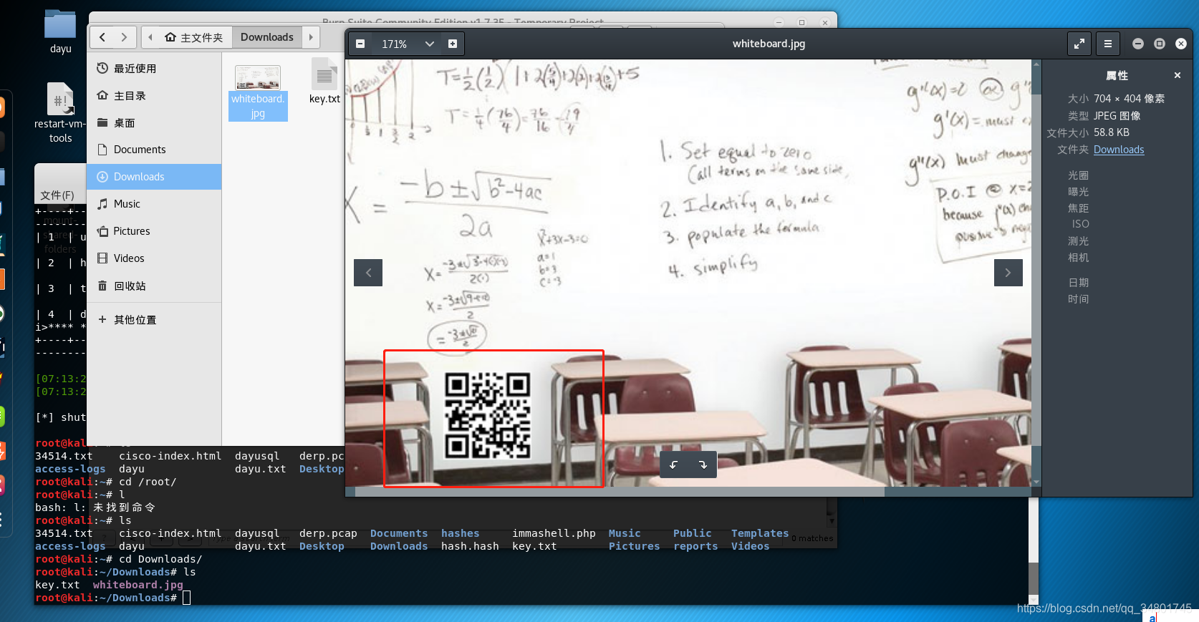Click the path bar left scroll arrow
The width and height of the screenshot is (1199, 622).
150,37
